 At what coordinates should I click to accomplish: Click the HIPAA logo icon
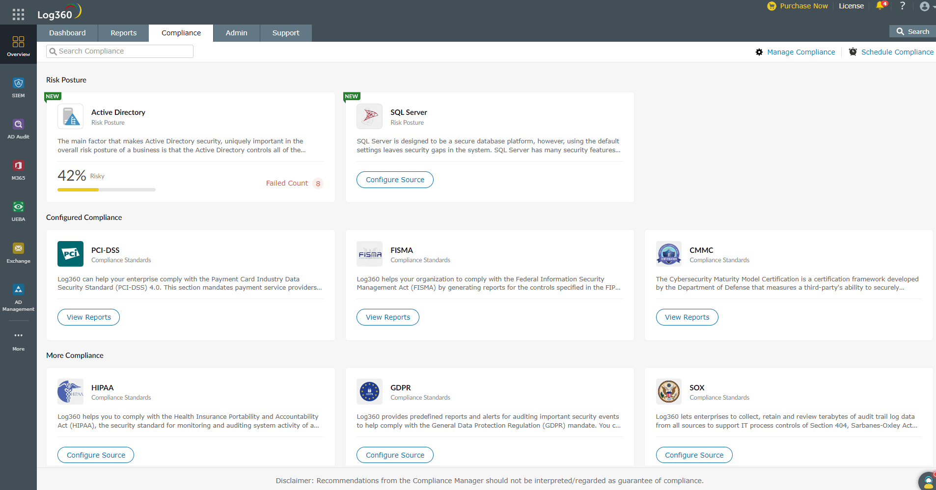70,391
